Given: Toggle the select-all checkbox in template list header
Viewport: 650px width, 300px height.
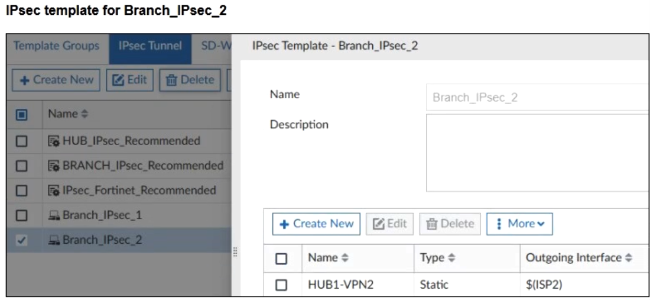Looking at the screenshot, I should tap(21, 114).
